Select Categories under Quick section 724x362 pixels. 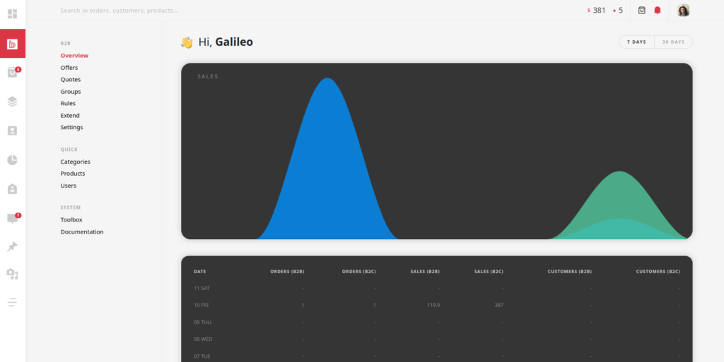75,162
